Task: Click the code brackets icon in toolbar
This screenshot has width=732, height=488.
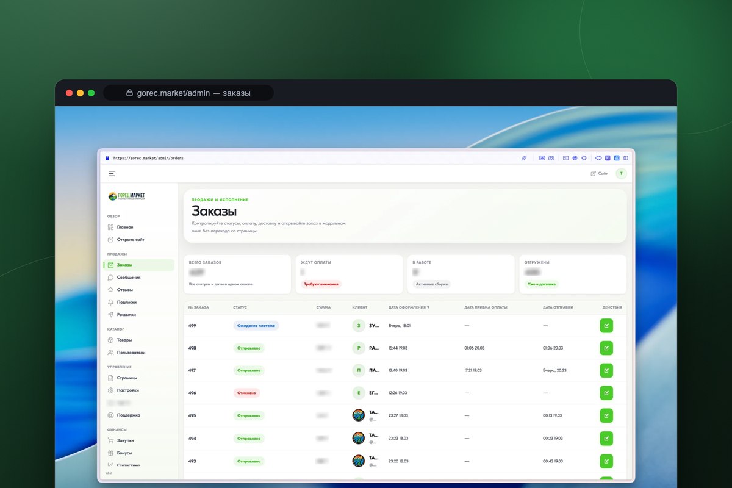Action: 598,158
